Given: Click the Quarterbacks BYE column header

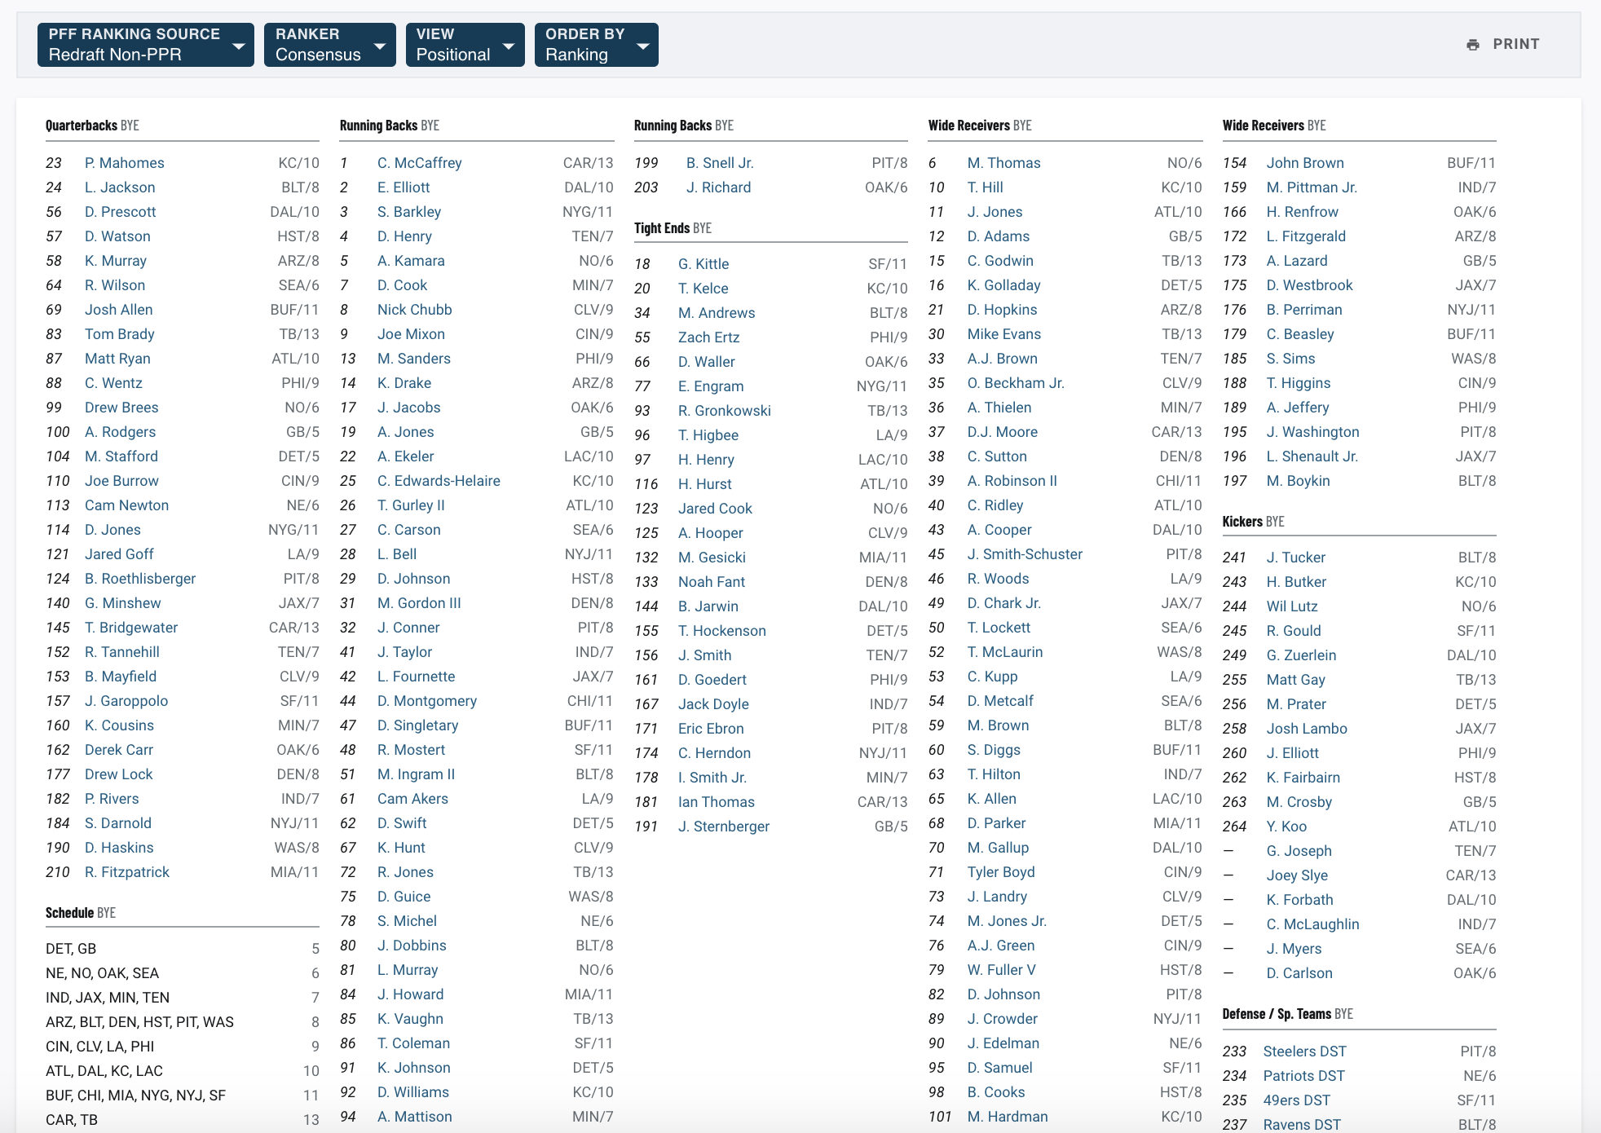Looking at the screenshot, I should [92, 126].
